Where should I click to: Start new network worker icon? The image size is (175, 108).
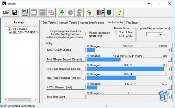(x=42, y=12)
